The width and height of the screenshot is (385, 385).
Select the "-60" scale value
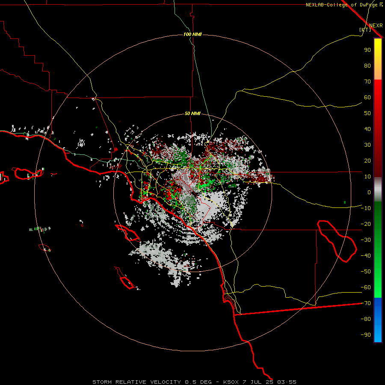[x=366, y=287]
